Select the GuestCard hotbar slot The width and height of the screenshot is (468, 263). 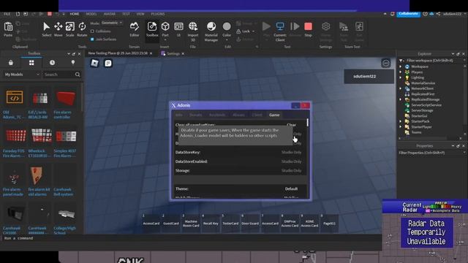tap(170, 223)
